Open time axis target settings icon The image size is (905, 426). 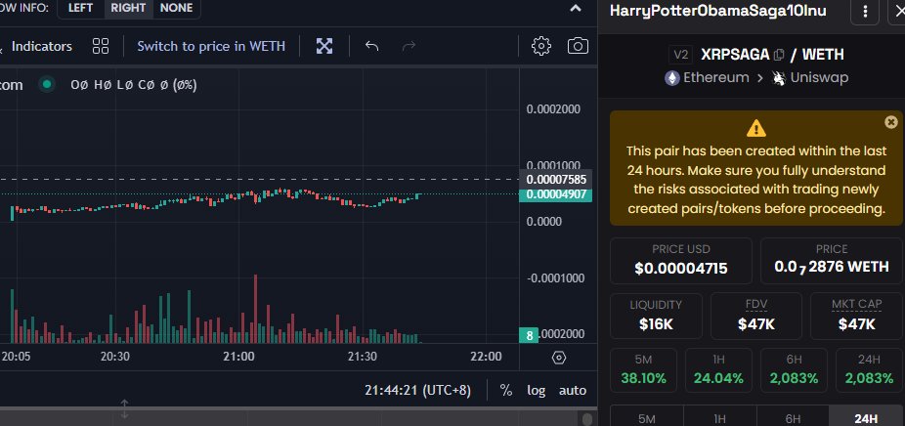click(x=558, y=358)
